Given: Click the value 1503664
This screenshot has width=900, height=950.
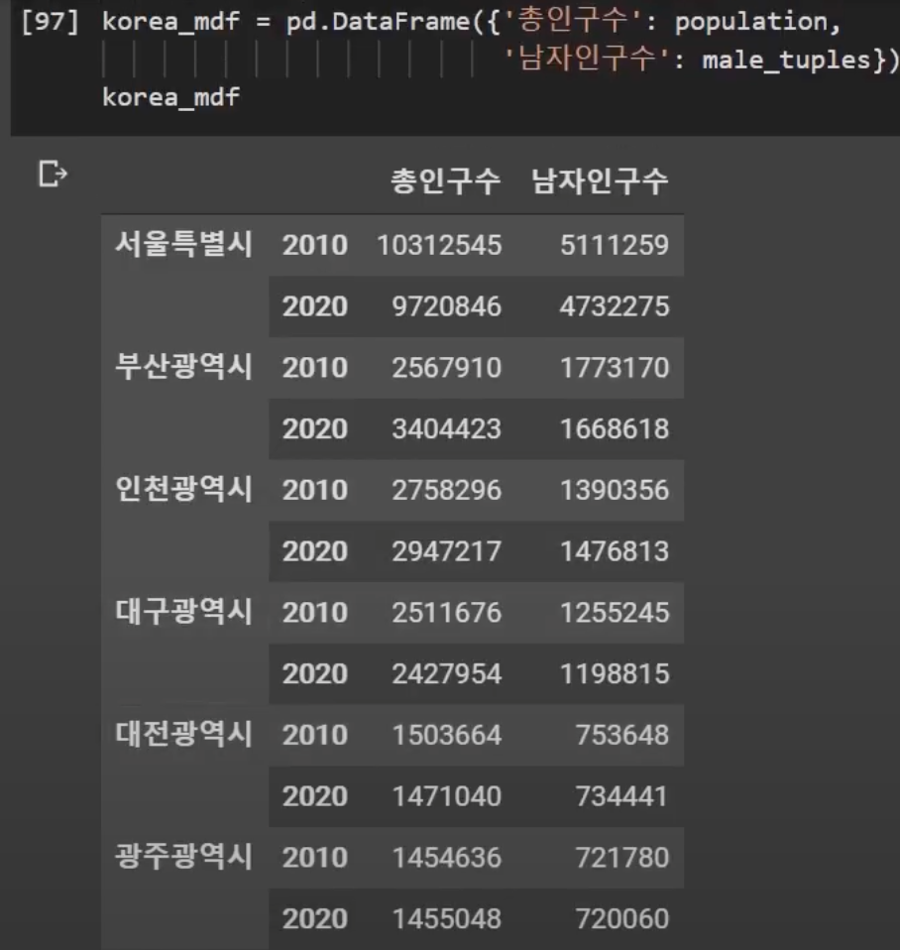Looking at the screenshot, I should click(x=446, y=735).
